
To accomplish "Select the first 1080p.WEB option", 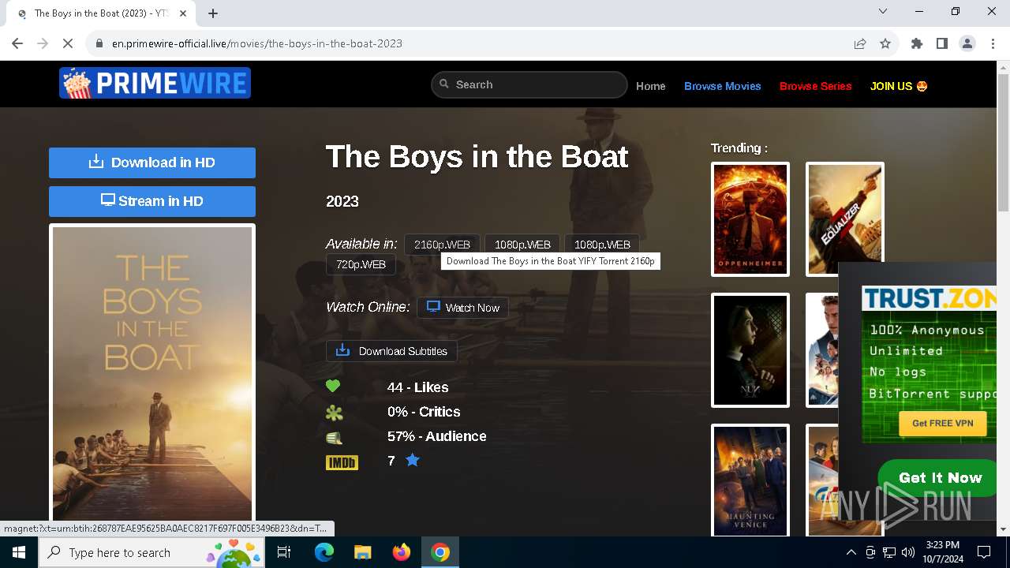I will 522,245.
